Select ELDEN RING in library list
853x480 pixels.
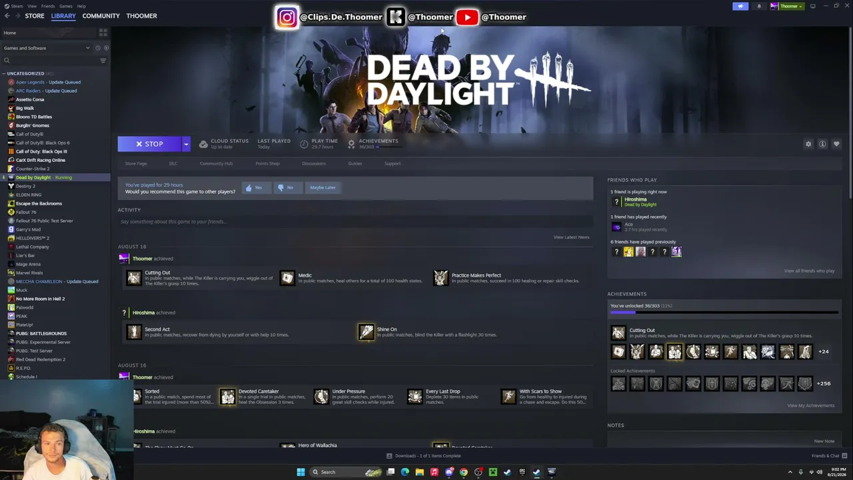pos(29,195)
